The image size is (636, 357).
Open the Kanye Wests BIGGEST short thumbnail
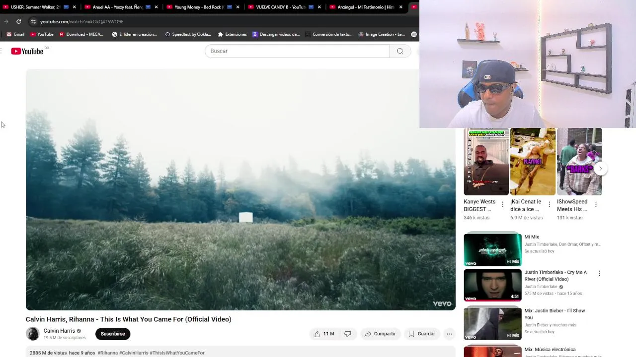(486, 162)
